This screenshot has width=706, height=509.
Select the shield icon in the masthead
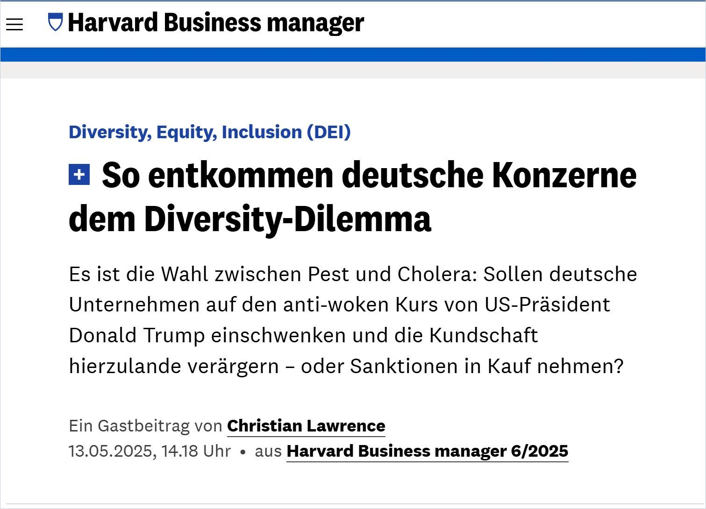(55, 22)
